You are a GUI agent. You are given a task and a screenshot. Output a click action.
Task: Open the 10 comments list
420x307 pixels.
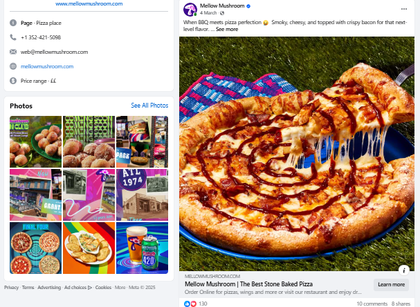pos(372,303)
